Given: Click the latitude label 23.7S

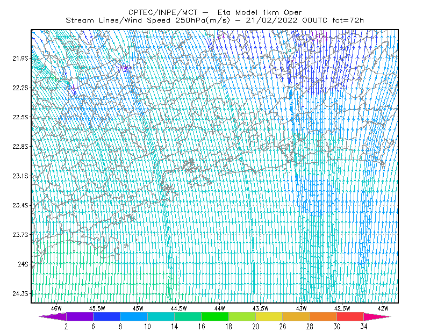Looking at the screenshot, I should [x=20, y=235].
